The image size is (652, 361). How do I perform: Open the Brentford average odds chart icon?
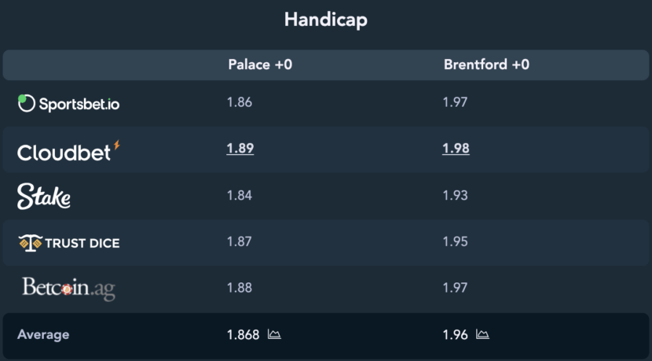pos(483,334)
